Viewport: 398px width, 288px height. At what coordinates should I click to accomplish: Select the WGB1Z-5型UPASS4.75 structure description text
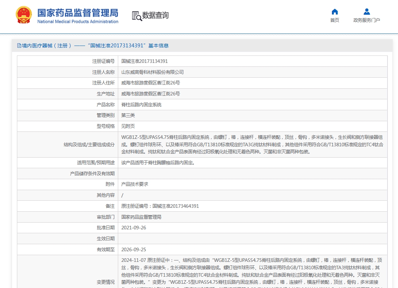point(252,145)
